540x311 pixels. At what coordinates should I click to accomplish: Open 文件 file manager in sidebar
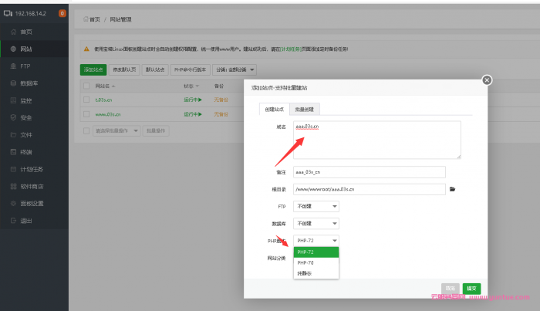(26, 134)
